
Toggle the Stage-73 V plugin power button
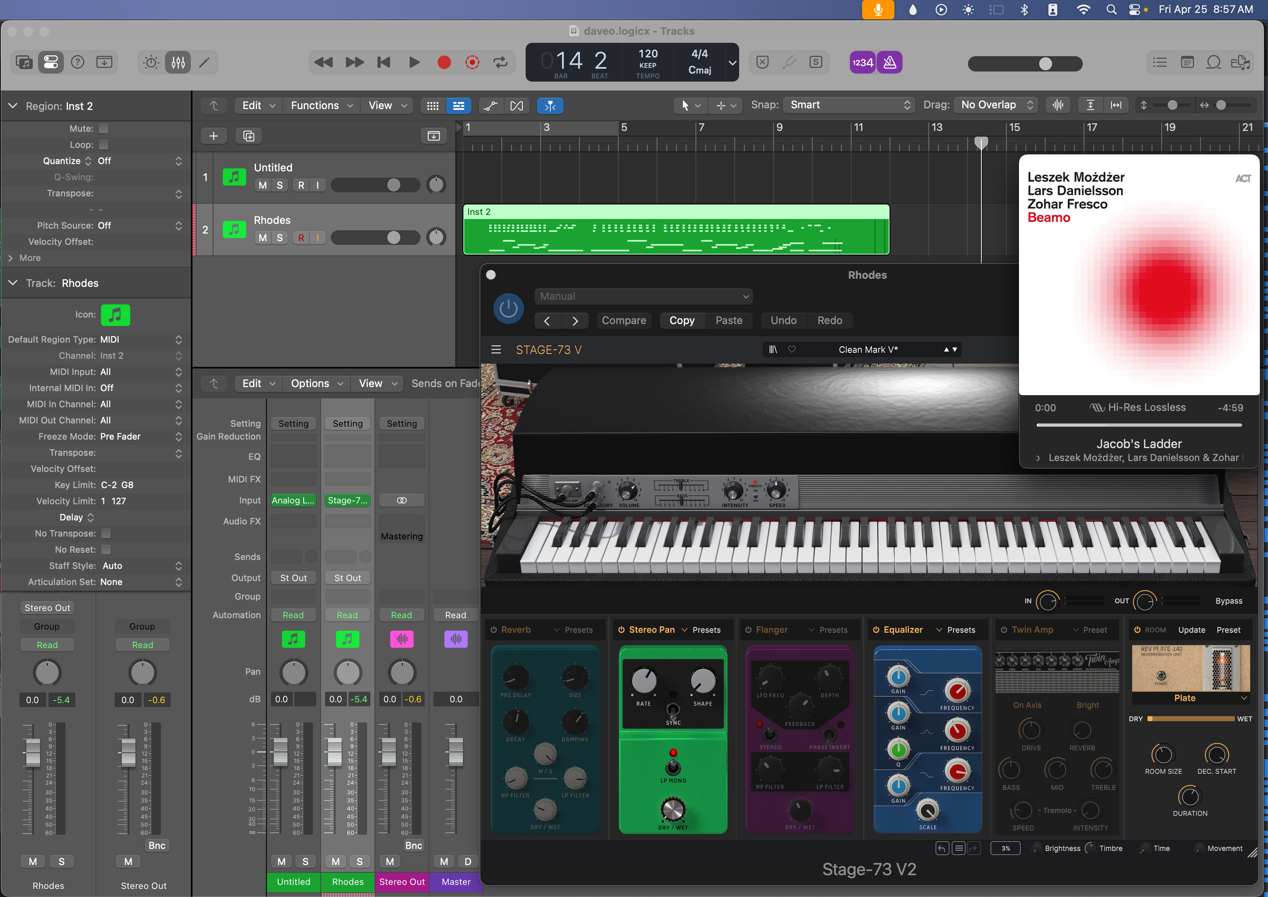pyautogui.click(x=508, y=308)
